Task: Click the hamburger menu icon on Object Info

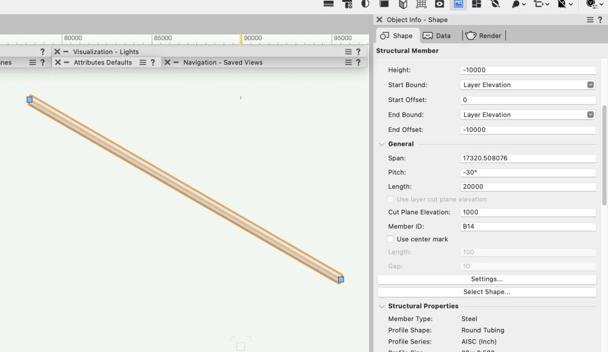Action: pos(590,19)
